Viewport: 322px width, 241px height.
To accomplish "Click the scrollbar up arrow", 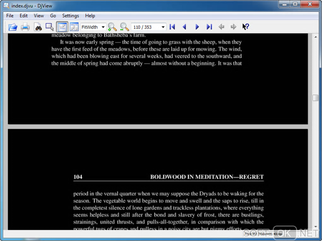I will pos(315,37).
